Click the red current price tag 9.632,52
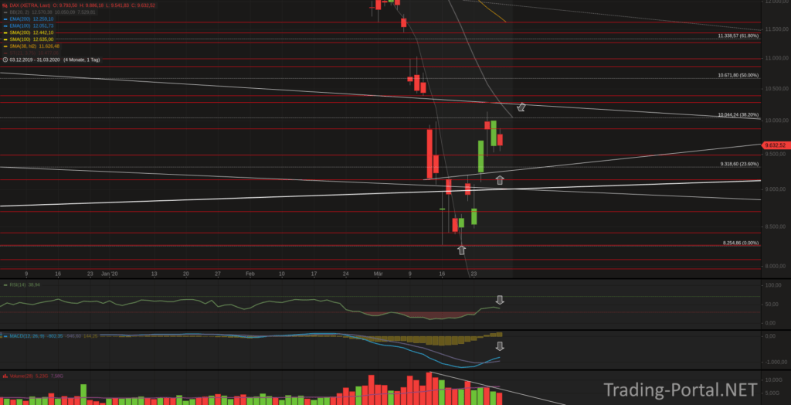The width and height of the screenshot is (791, 405). pyautogui.click(x=774, y=145)
